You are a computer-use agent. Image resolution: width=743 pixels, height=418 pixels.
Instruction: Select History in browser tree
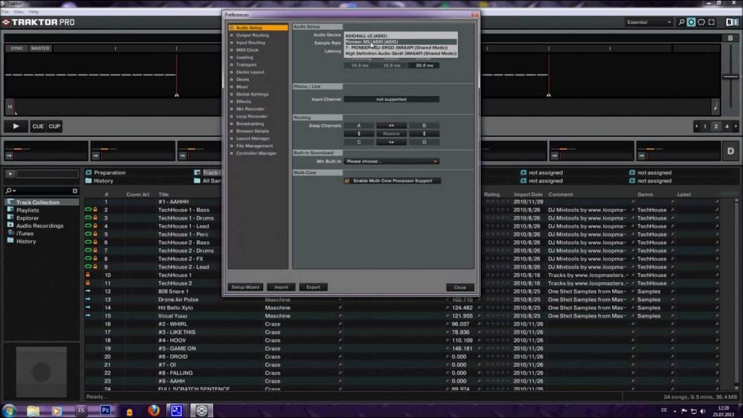[x=26, y=242]
